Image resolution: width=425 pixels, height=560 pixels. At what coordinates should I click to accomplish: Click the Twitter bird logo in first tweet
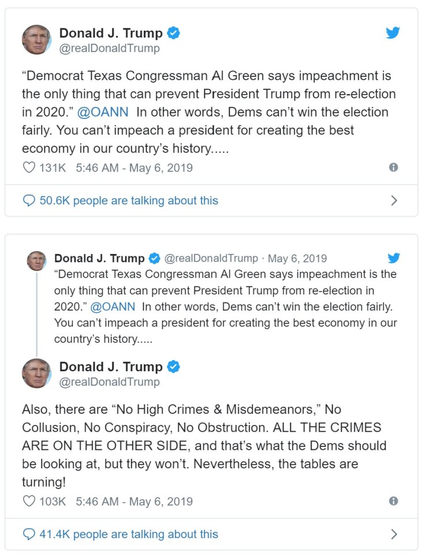point(393,33)
